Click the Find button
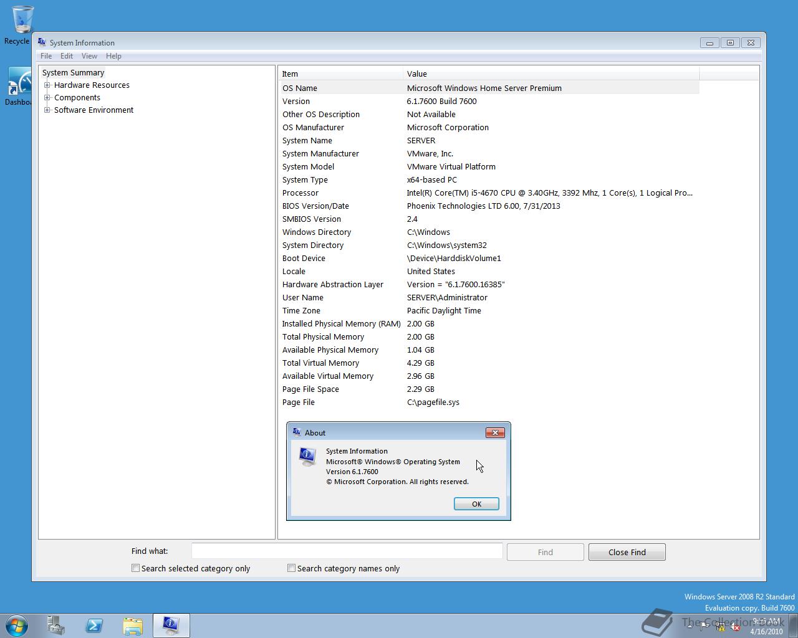 [546, 552]
